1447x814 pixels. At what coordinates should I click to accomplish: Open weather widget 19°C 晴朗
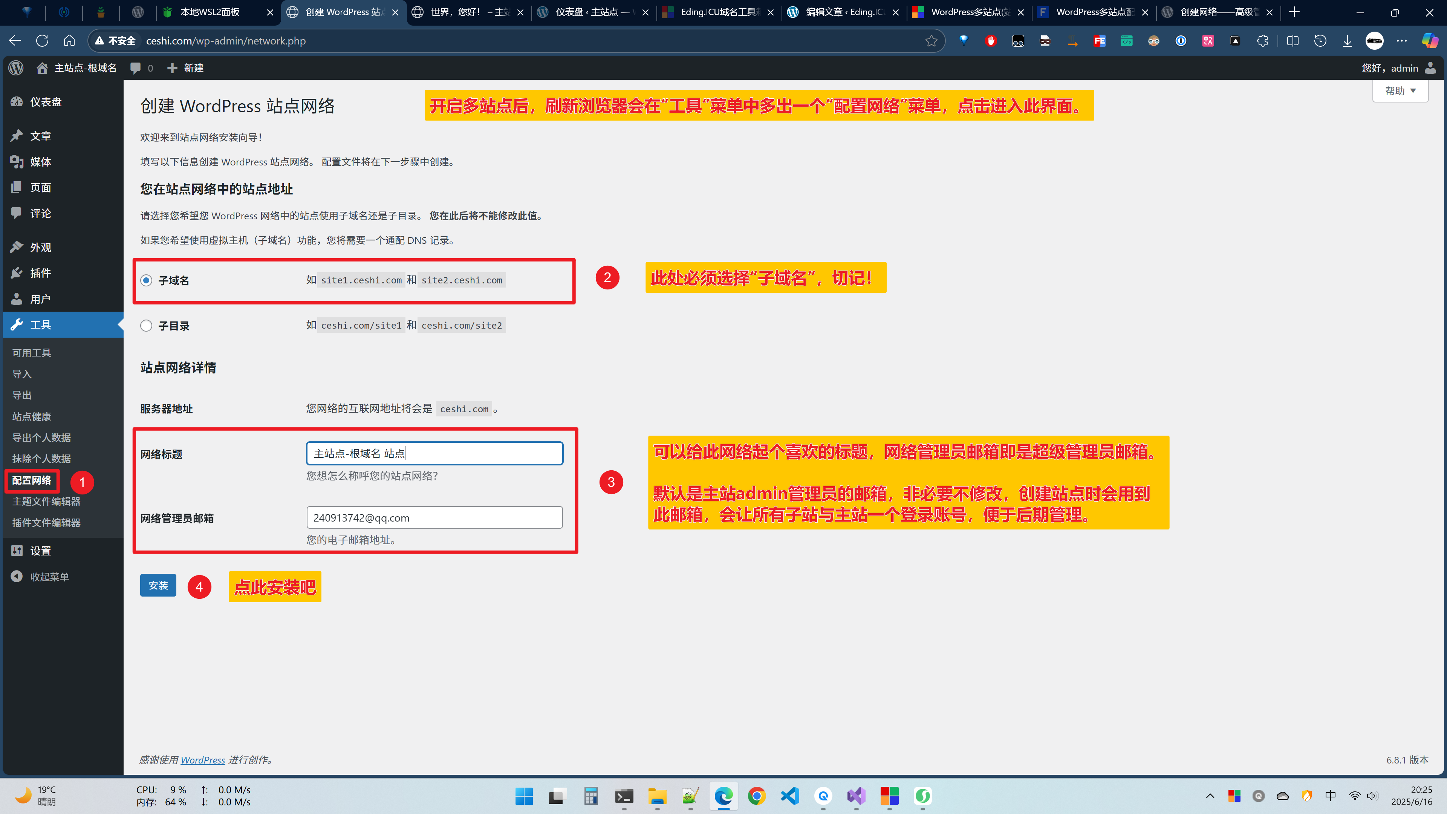(35, 796)
